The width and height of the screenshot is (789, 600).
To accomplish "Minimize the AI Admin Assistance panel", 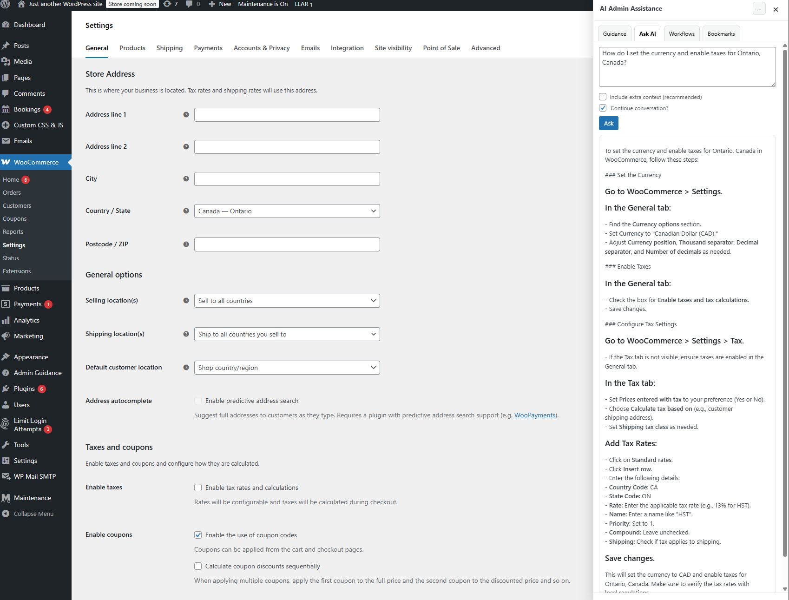I will pyautogui.click(x=759, y=9).
